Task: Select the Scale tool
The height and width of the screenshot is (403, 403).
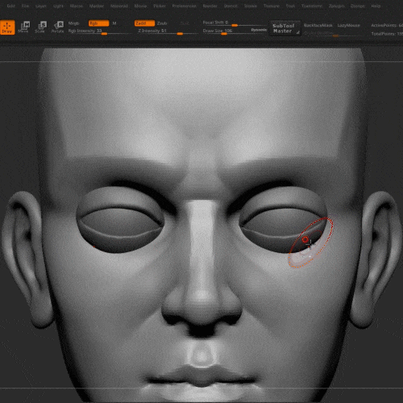Action: coord(40,27)
